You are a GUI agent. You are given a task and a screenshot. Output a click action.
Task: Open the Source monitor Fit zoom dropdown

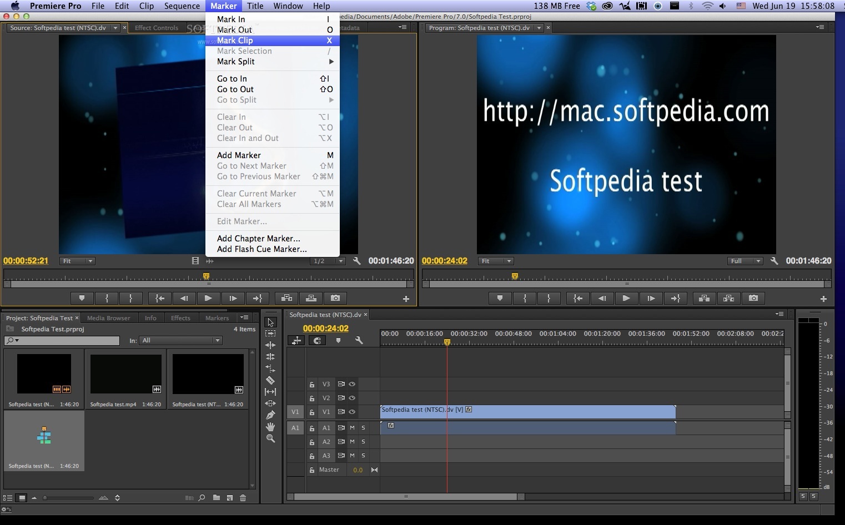point(77,261)
